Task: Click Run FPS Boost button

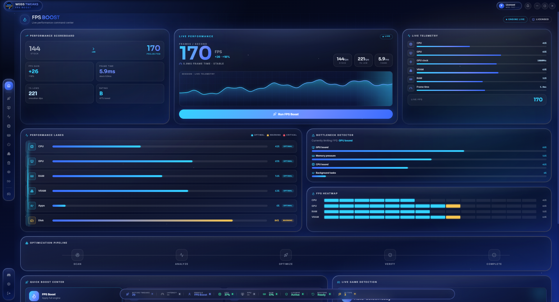Action: pyautogui.click(x=286, y=114)
